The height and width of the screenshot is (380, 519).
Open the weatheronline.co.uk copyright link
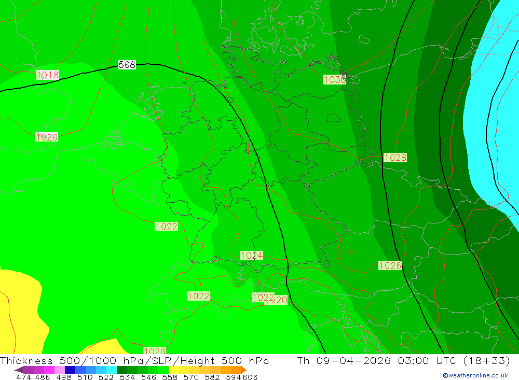click(475, 375)
